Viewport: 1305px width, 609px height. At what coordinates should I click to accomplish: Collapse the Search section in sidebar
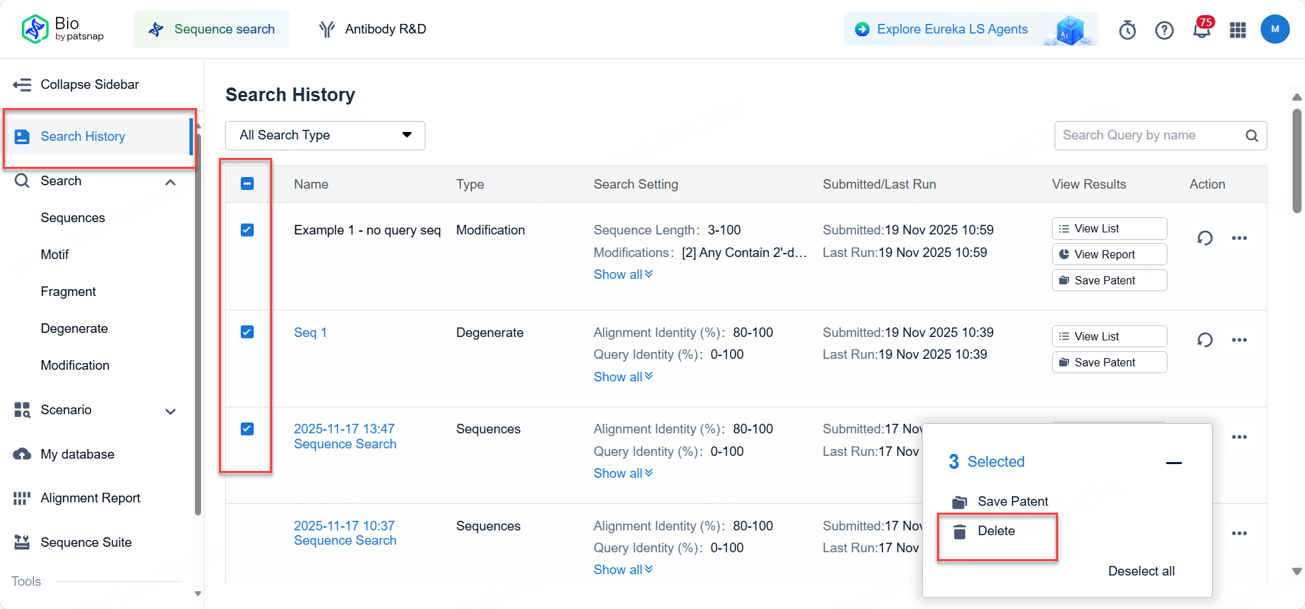coord(170,182)
